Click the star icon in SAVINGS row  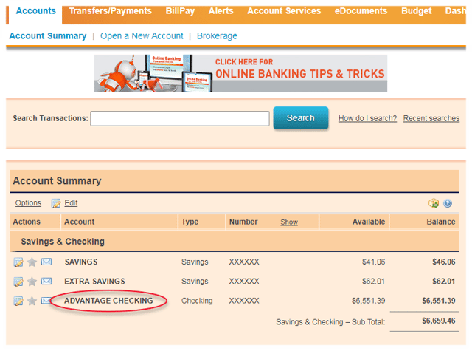point(32,262)
